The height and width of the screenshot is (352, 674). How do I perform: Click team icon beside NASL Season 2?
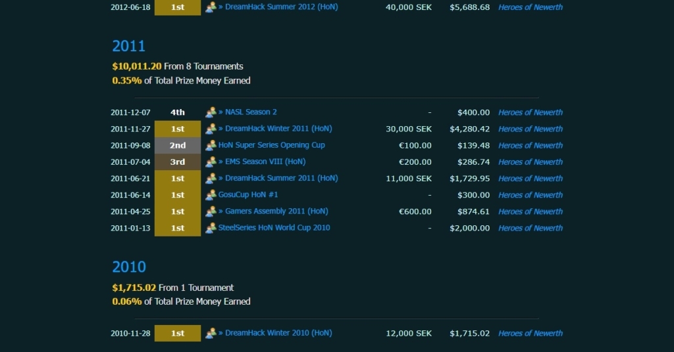coord(211,112)
